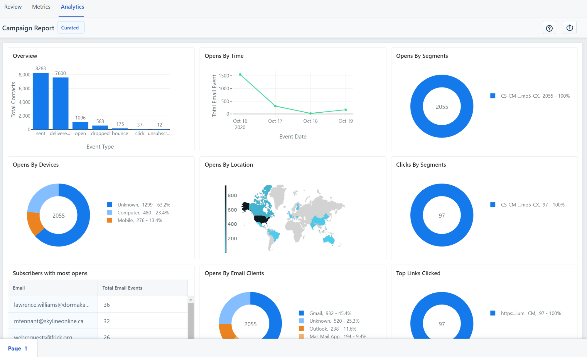Click Outlook legend swatch in Email Clients
Screen dimensions: 587x357
[x=301, y=329]
